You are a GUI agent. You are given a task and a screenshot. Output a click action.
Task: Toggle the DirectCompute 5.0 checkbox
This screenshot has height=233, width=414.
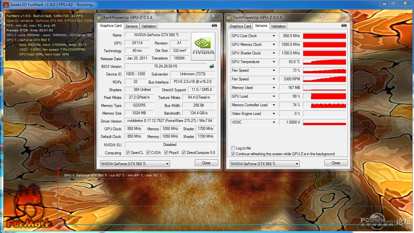pyautogui.click(x=184, y=153)
